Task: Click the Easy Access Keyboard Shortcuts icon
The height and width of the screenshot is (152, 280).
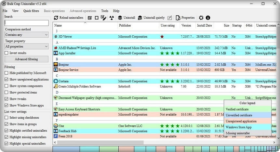Action: coord(56,109)
